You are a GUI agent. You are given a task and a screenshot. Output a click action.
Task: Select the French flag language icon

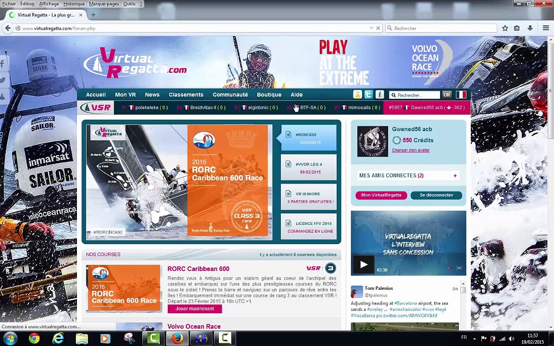click(x=461, y=95)
